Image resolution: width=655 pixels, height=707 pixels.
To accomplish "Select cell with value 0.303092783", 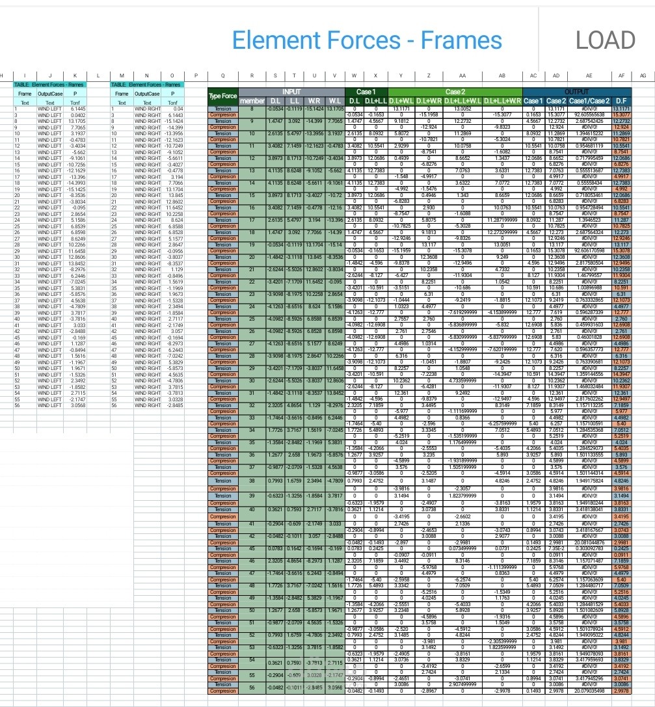I will pyautogui.click(x=589, y=549).
